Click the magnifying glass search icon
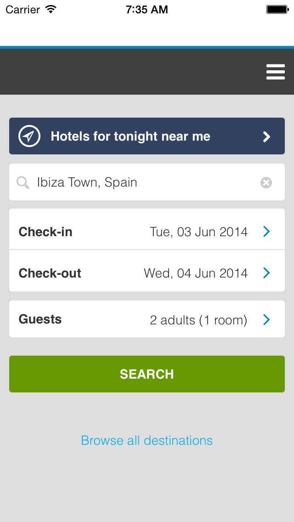This screenshot has width=294, height=522. (x=23, y=182)
